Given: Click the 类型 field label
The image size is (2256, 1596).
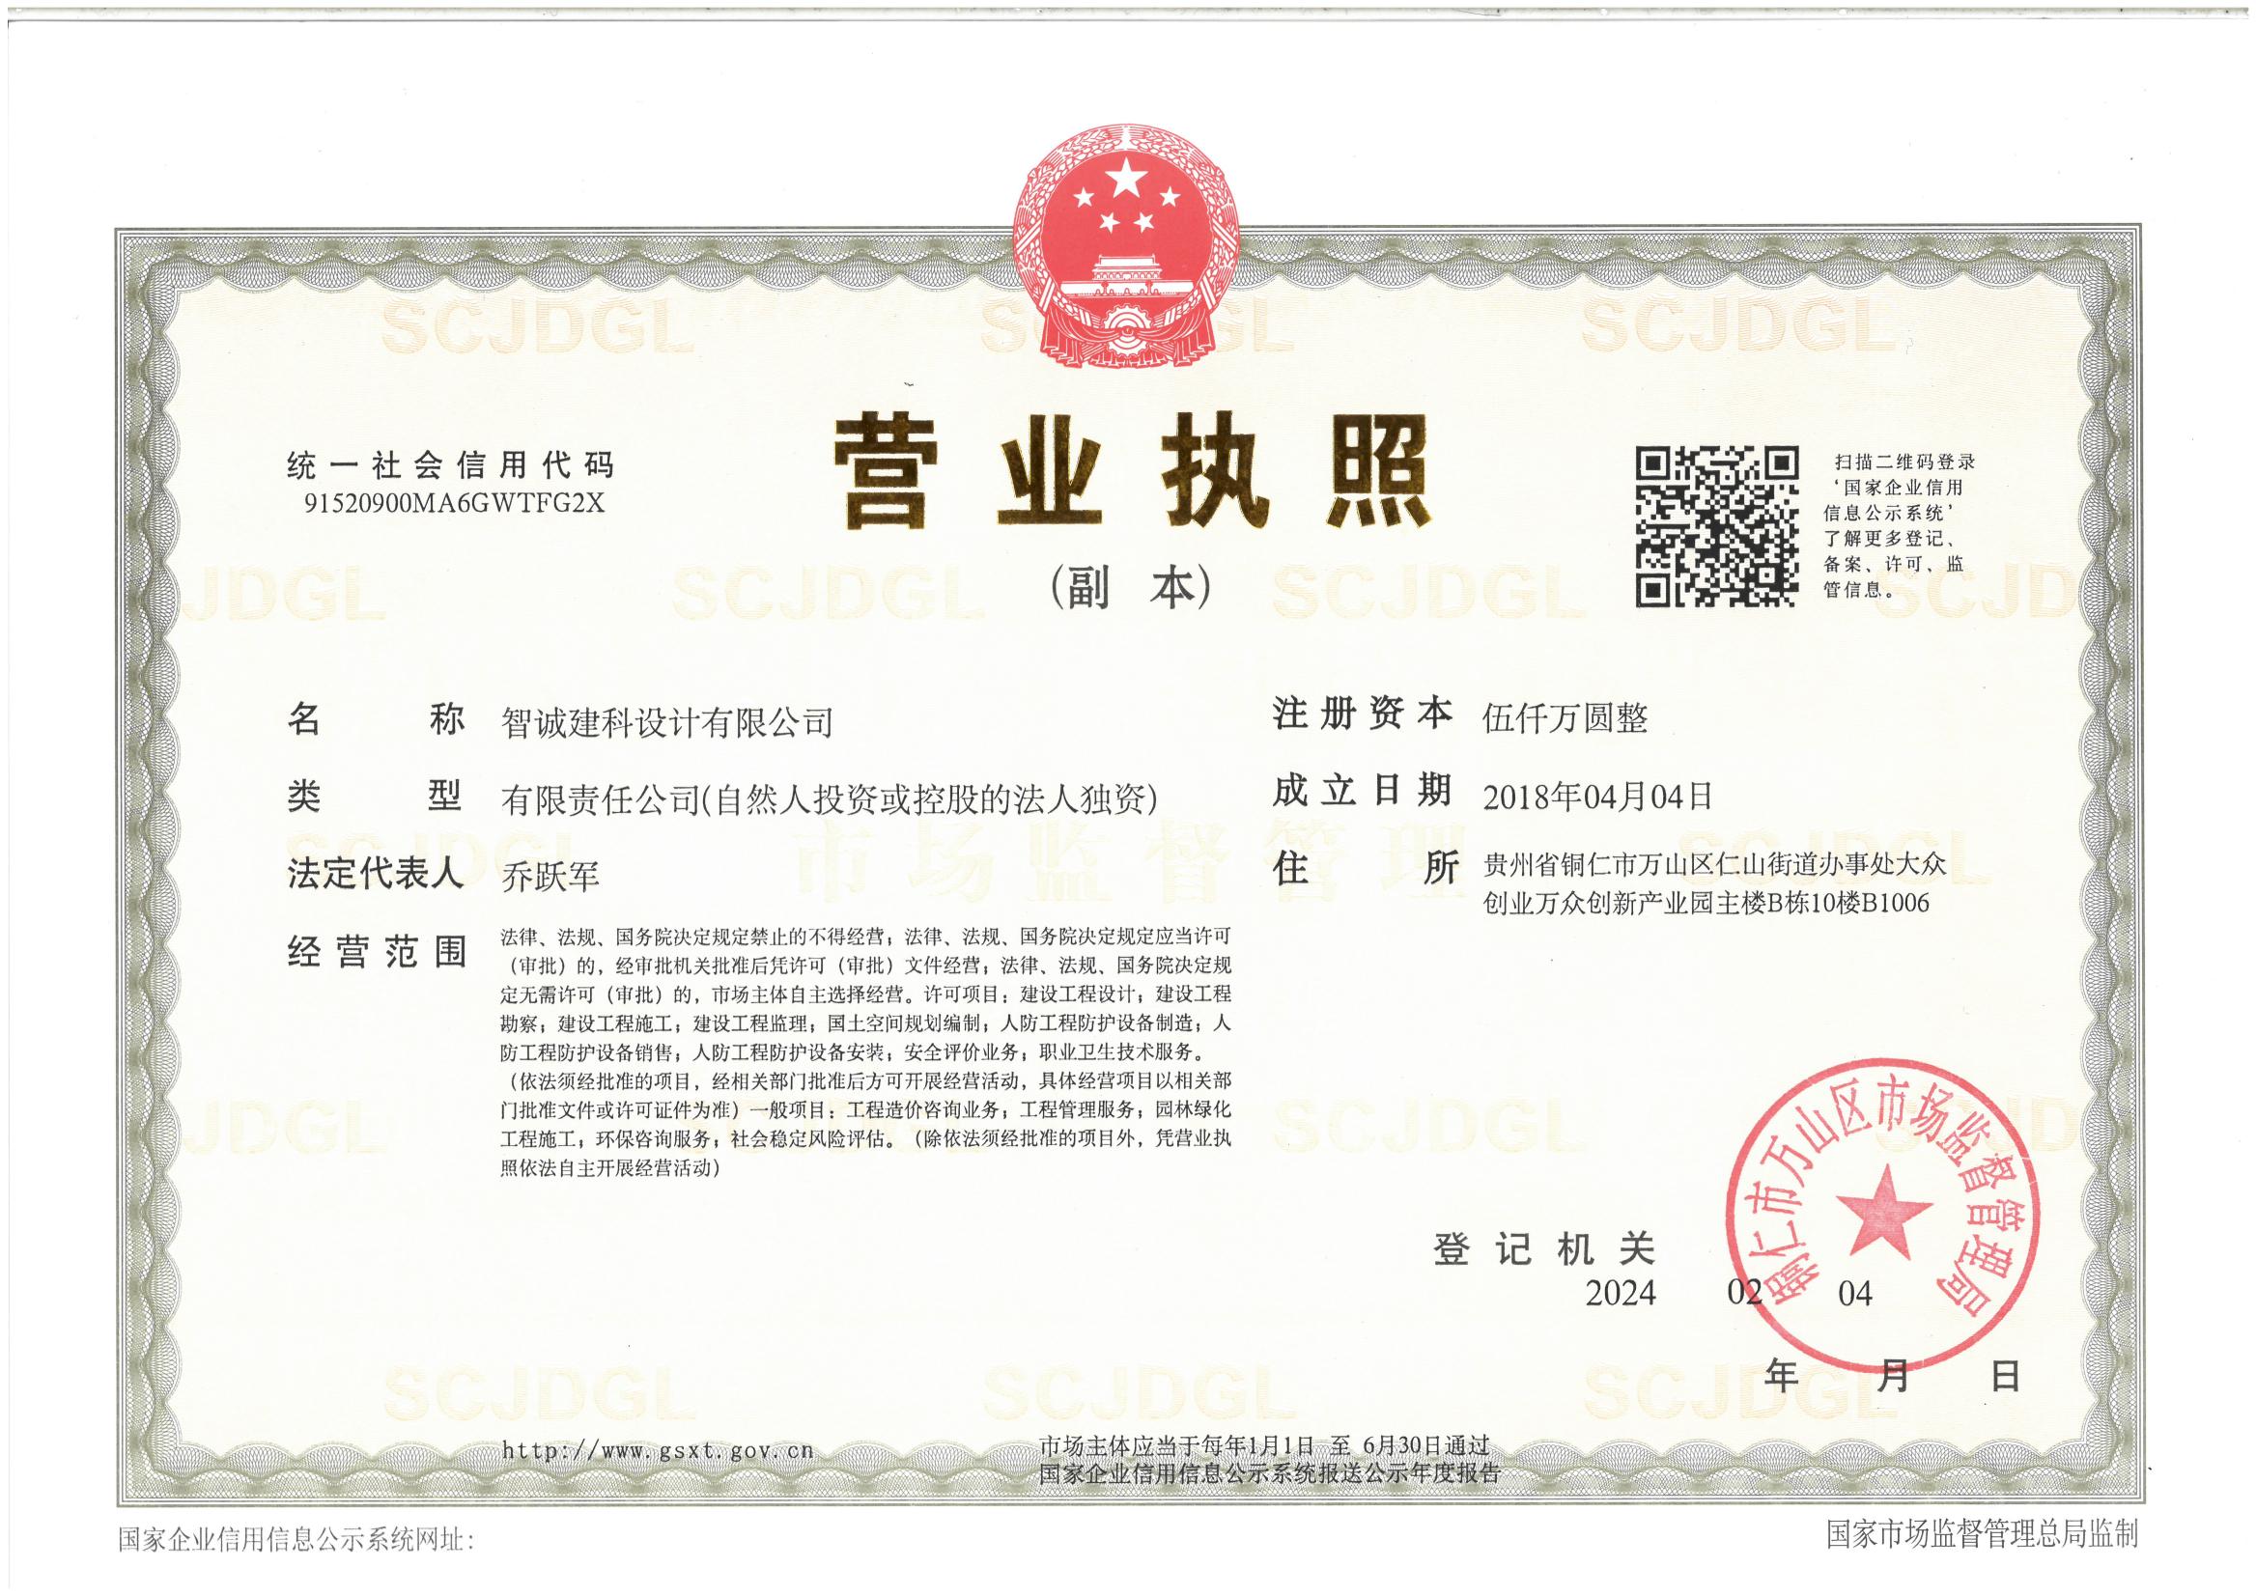Looking at the screenshot, I should 375,796.
